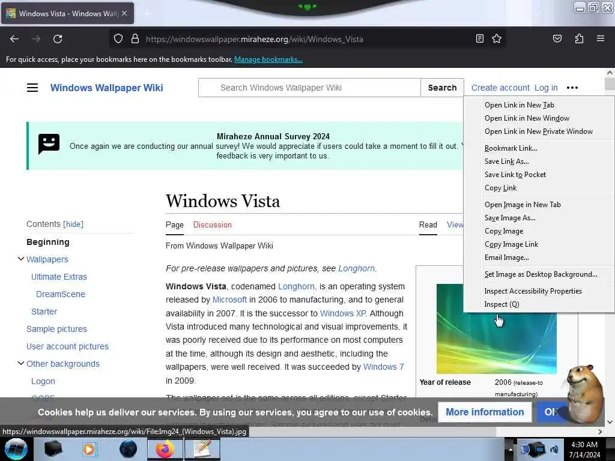Viewport: 615px width, 461px height.
Task: Focus the Search Windows Wallpaper Wiki field
Action: point(309,88)
